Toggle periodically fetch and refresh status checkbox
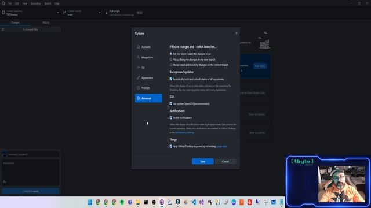The height and width of the screenshot is (208, 371). pyautogui.click(x=171, y=79)
